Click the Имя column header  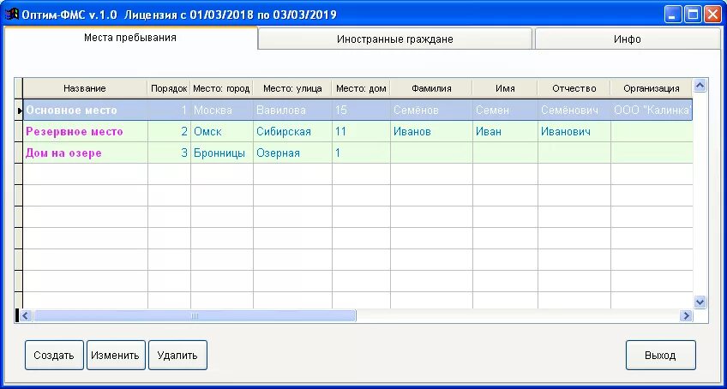[x=505, y=88]
